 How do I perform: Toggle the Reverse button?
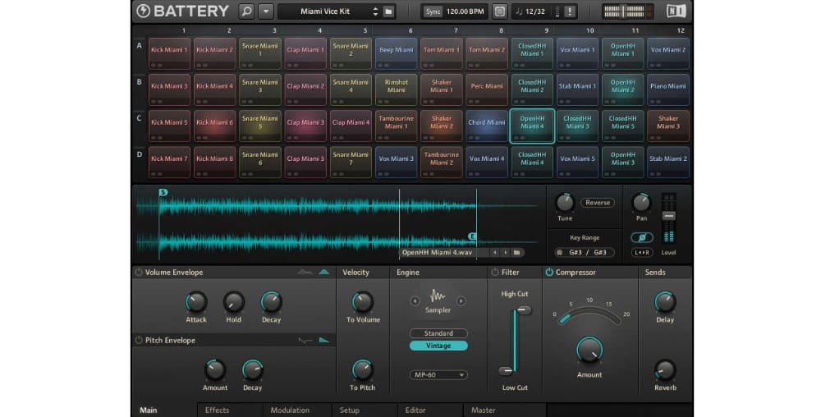point(598,203)
